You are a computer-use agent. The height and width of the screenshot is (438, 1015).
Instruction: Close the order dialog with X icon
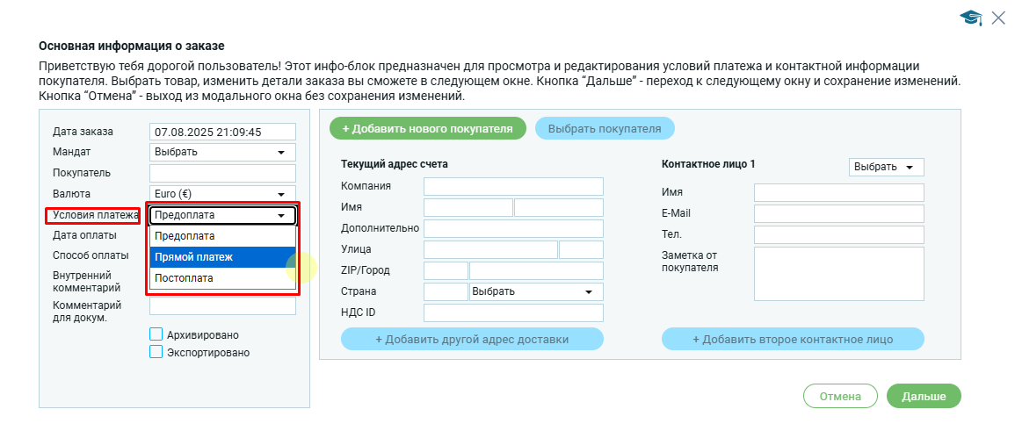[x=998, y=18]
